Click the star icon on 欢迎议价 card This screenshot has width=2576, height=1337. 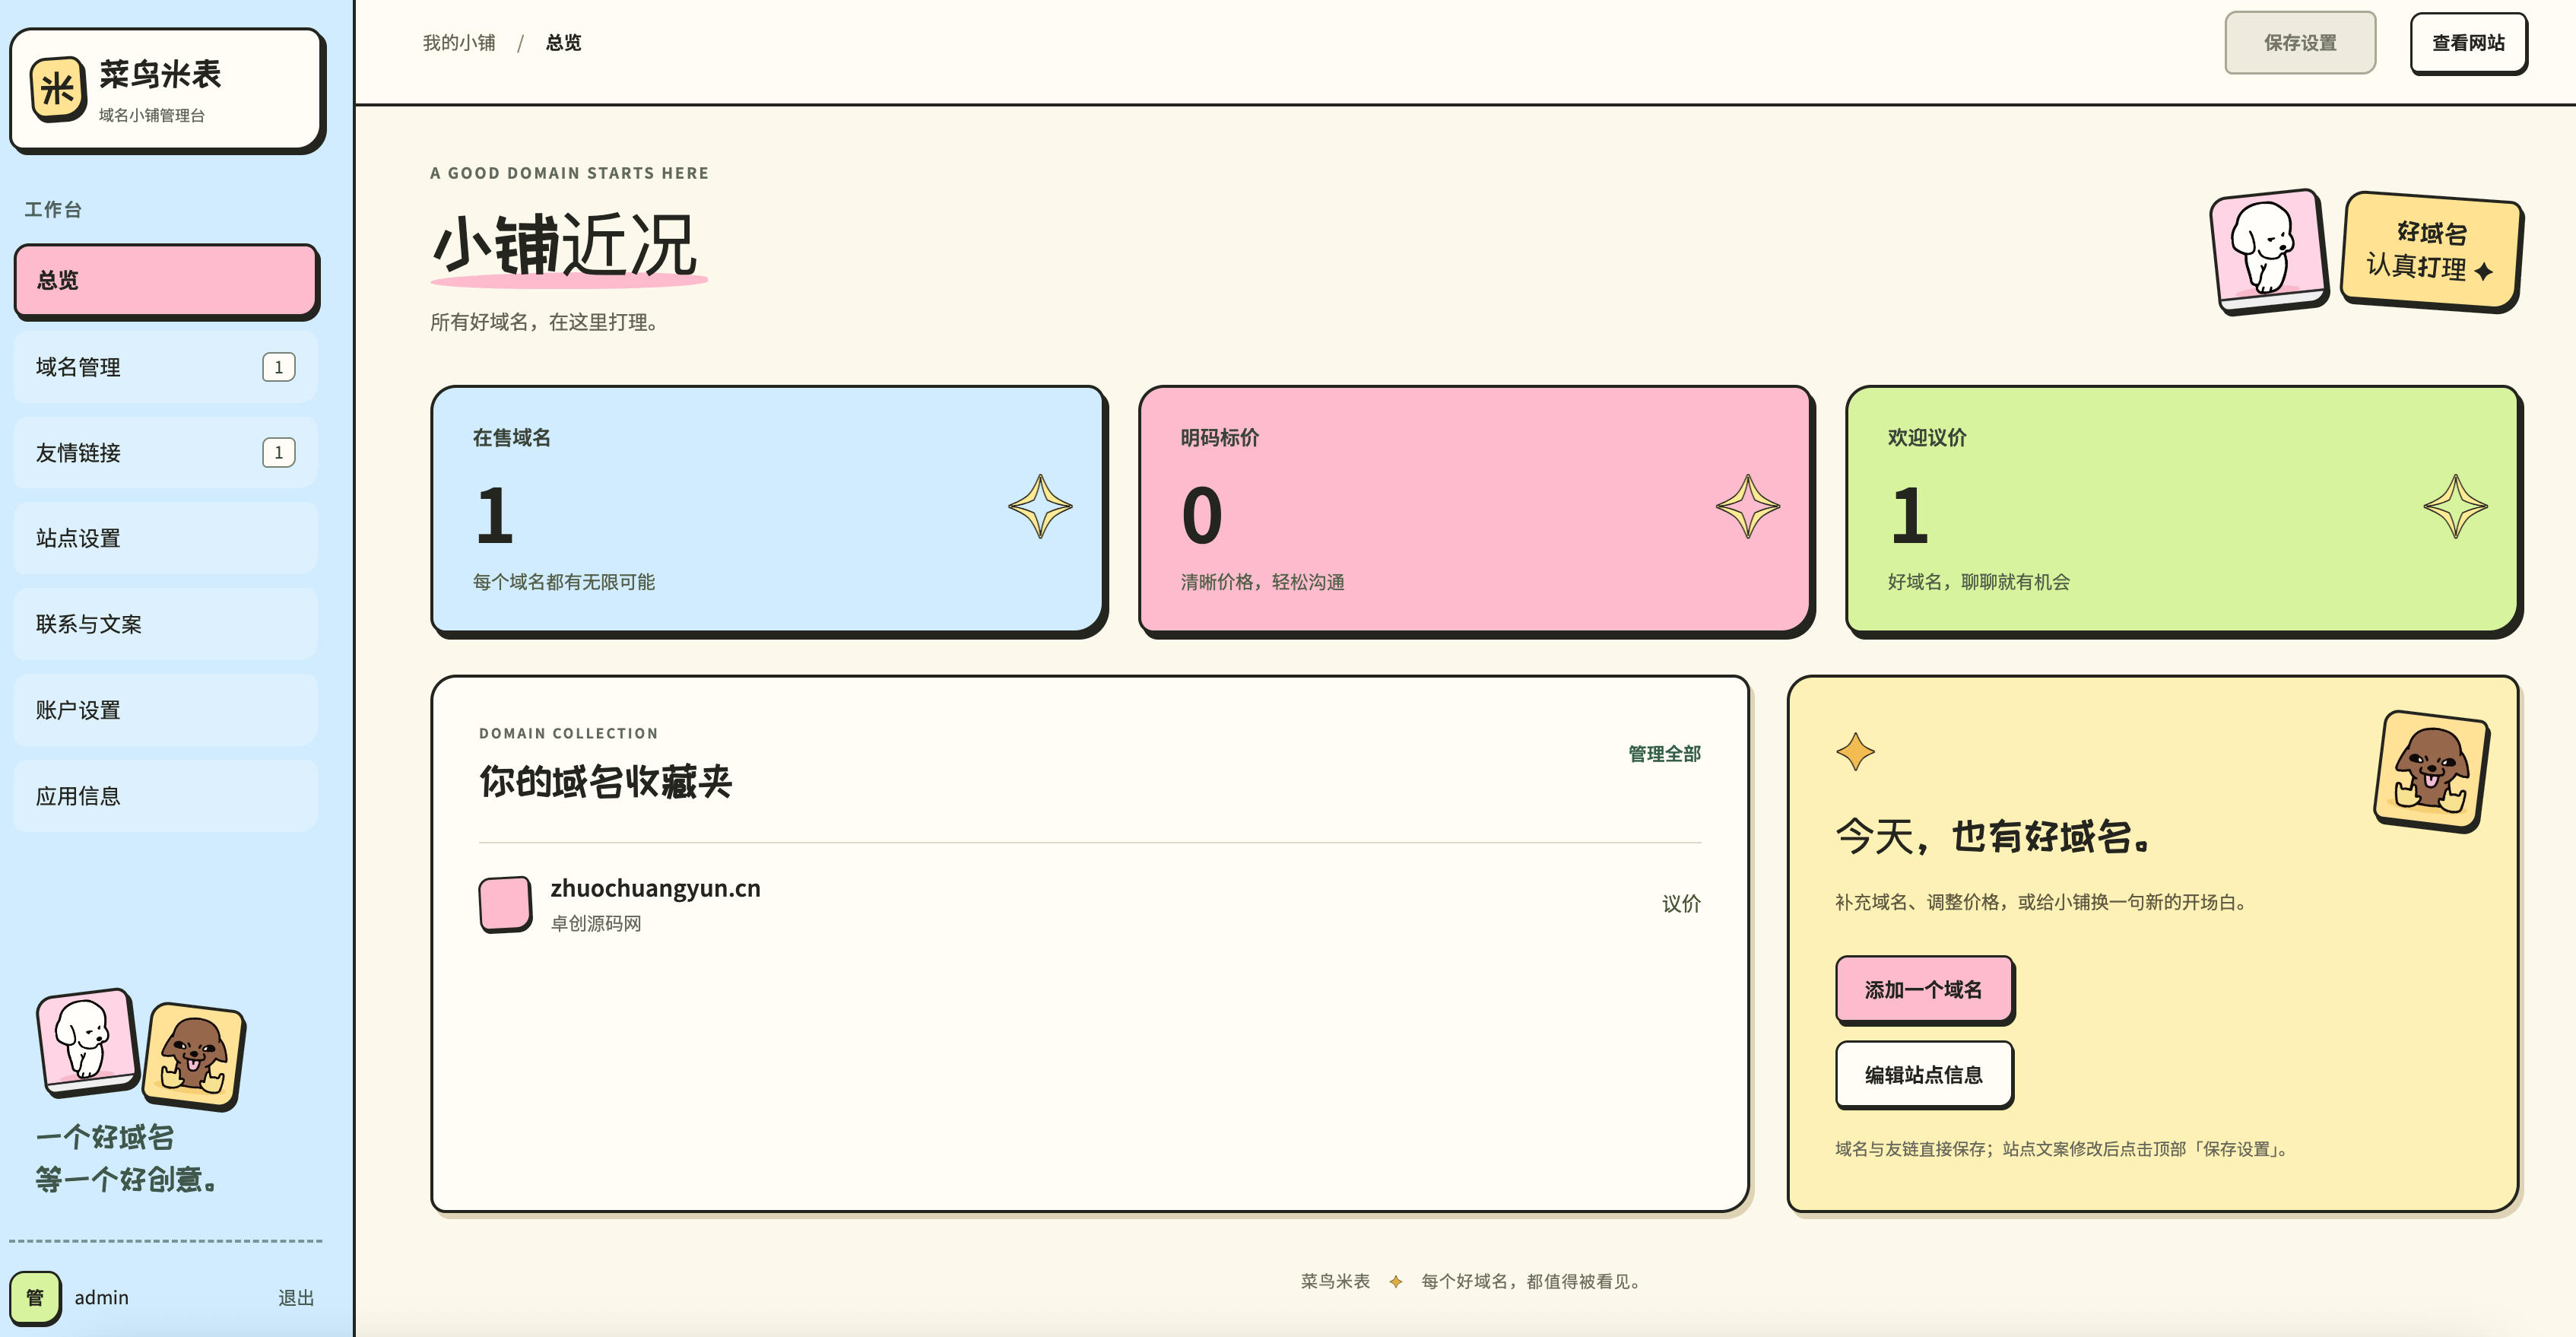(2455, 506)
